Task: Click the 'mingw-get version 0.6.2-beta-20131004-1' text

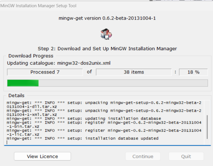Action: (107, 18)
